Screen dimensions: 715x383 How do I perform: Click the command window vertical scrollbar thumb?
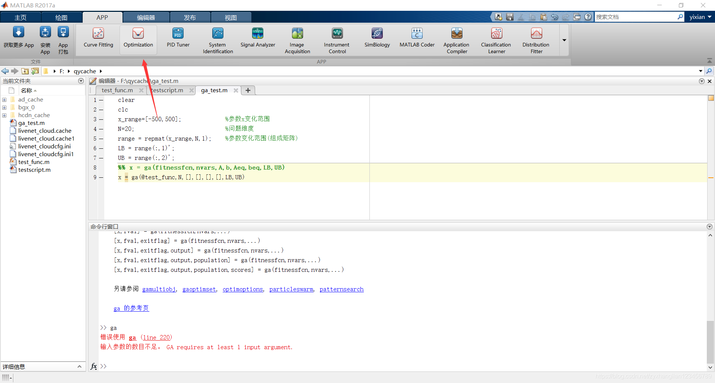[710, 341]
